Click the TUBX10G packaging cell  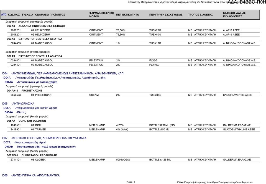tap(155, 43)
